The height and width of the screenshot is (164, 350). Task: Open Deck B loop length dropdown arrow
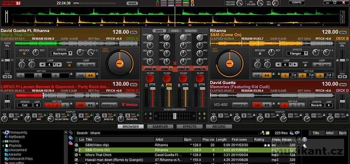click(x=290, y=65)
